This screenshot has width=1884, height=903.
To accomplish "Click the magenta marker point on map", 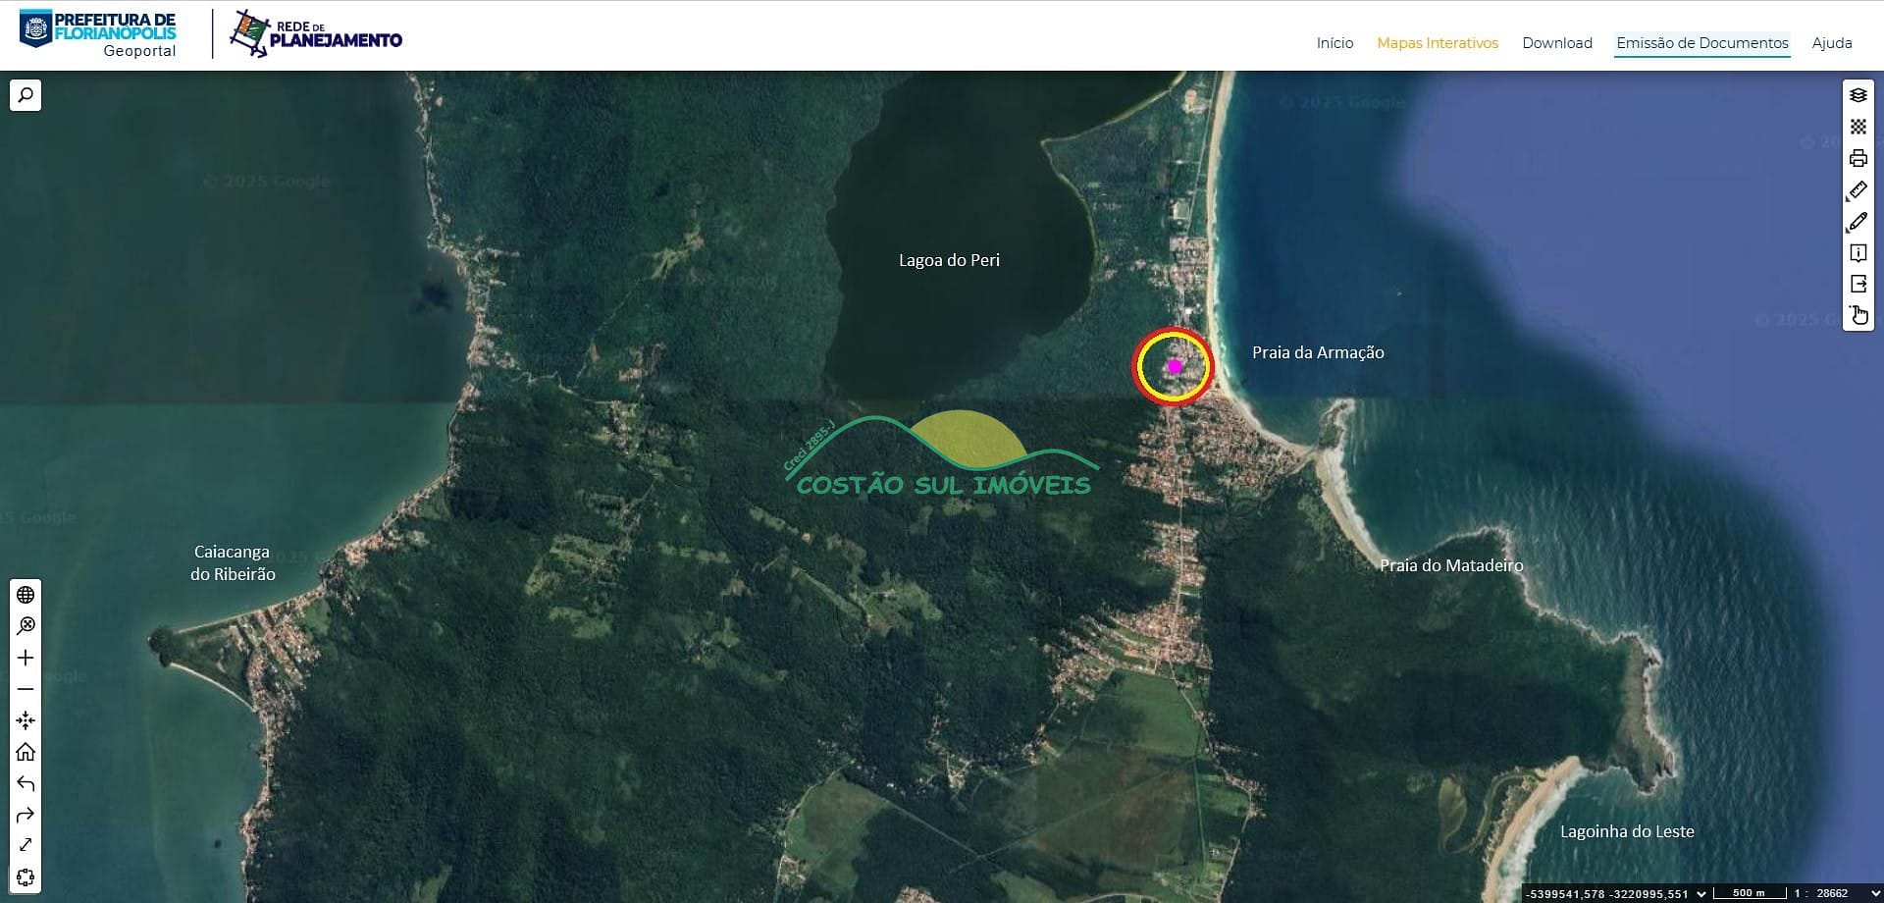I will coord(1174,366).
